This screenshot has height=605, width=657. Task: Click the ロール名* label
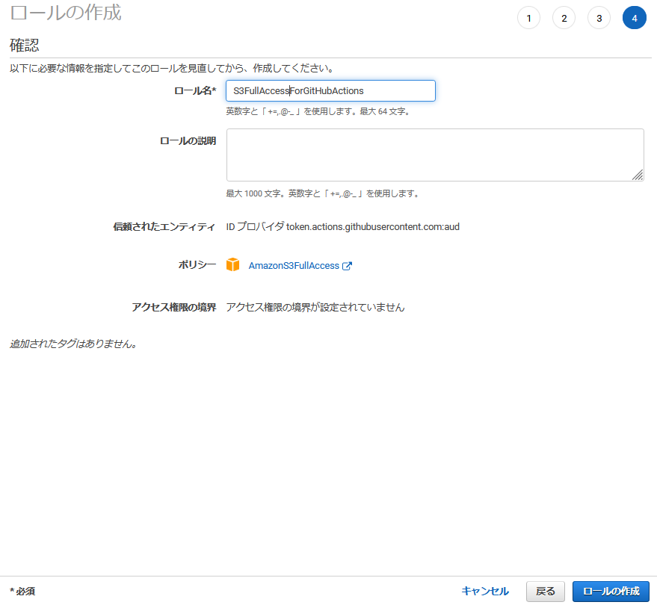point(195,91)
